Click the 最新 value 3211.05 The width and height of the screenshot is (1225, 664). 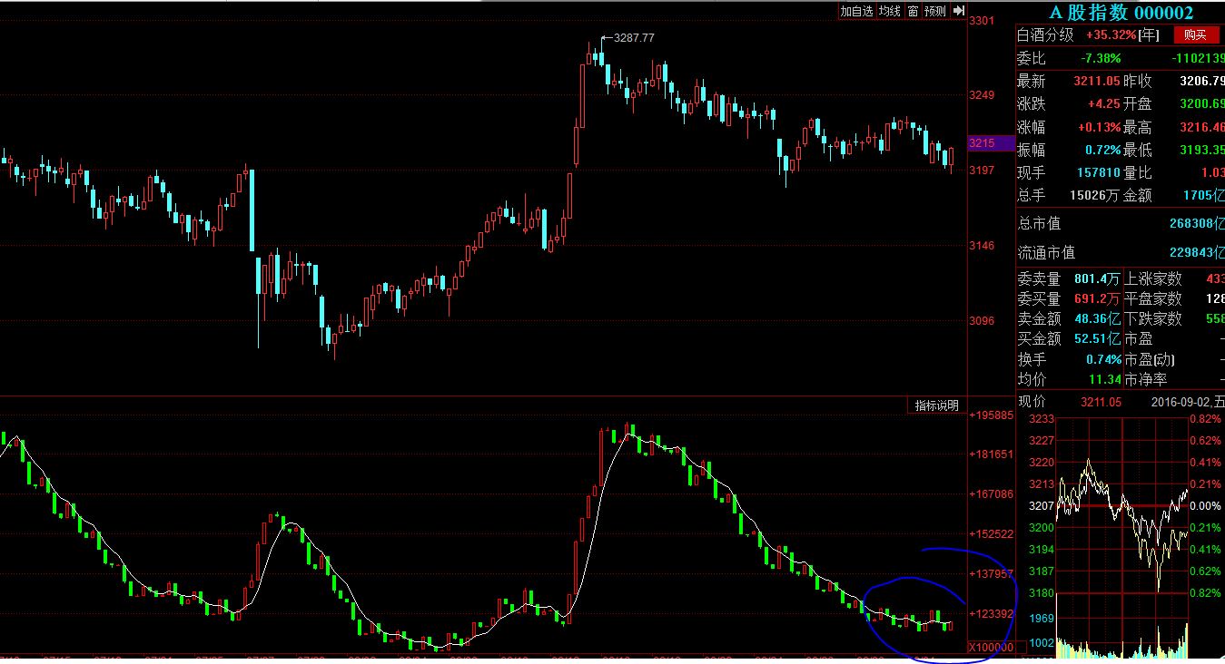[x=1097, y=82]
